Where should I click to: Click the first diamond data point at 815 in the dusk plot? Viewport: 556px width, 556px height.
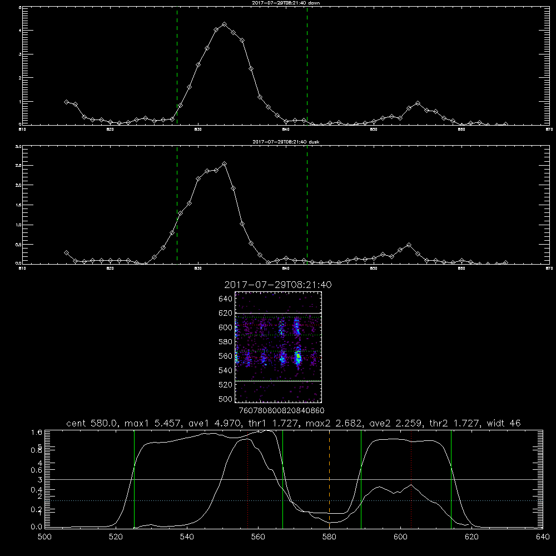coord(66,253)
